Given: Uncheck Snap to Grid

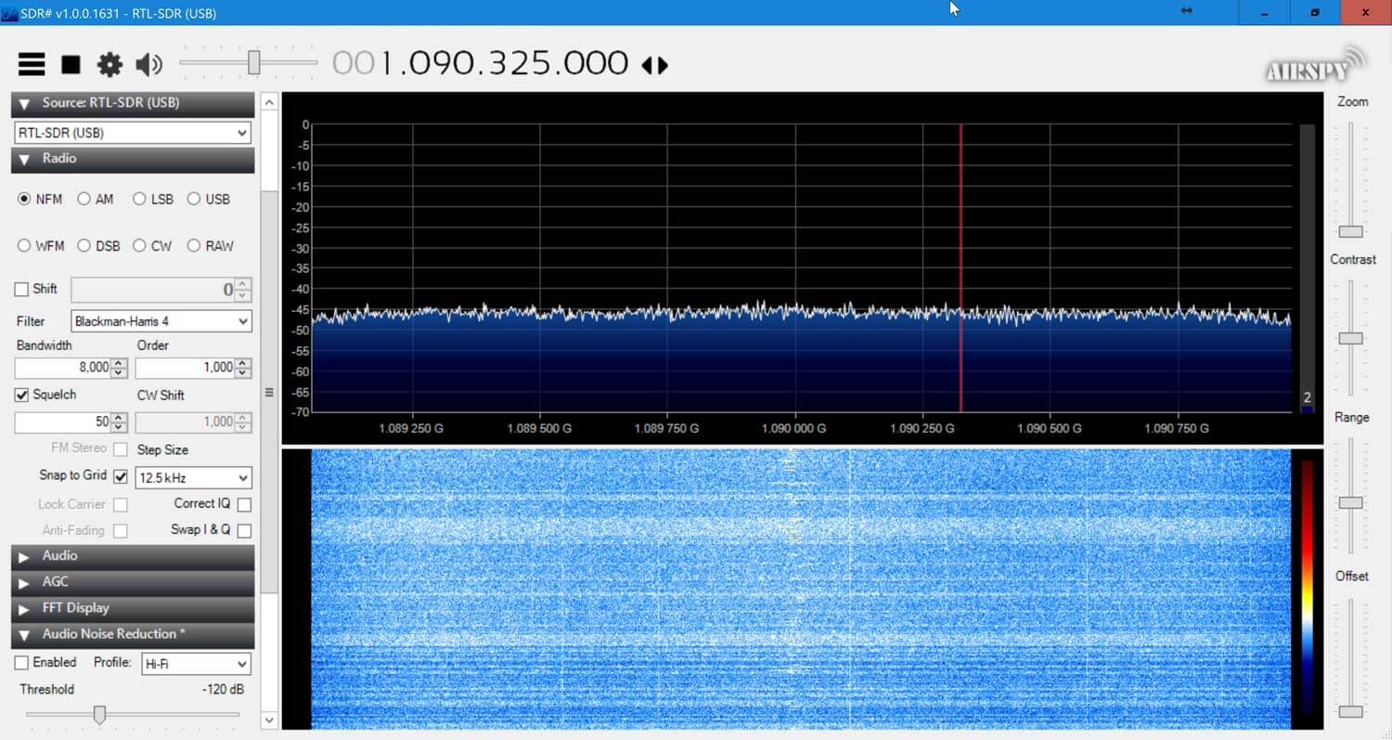Looking at the screenshot, I should click(120, 477).
